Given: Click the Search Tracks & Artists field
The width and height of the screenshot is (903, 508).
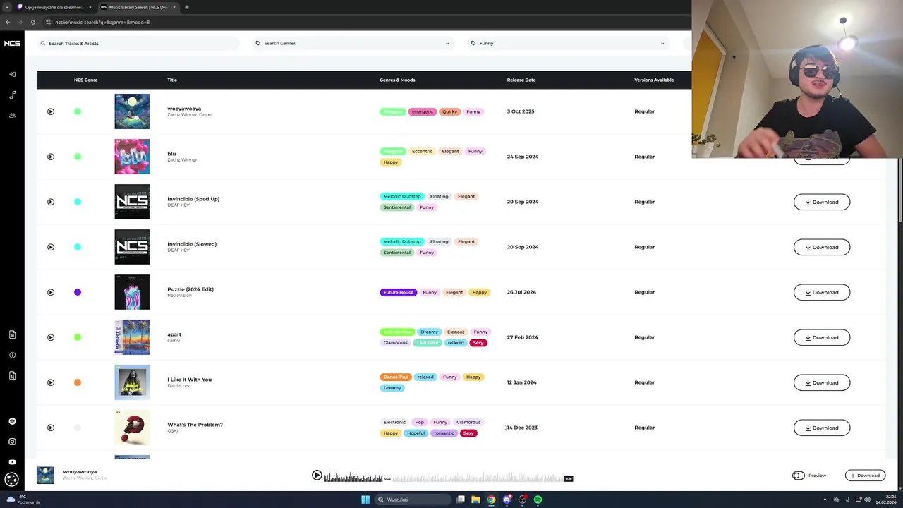Looking at the screenshot, I should point(138,43).
